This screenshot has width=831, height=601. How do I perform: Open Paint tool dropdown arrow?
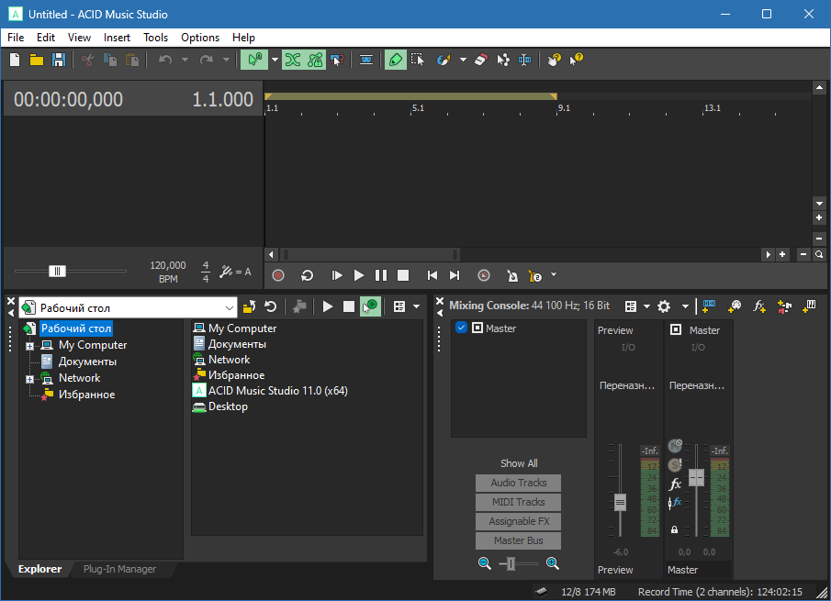pyautogui.click(x=463, y=60)
